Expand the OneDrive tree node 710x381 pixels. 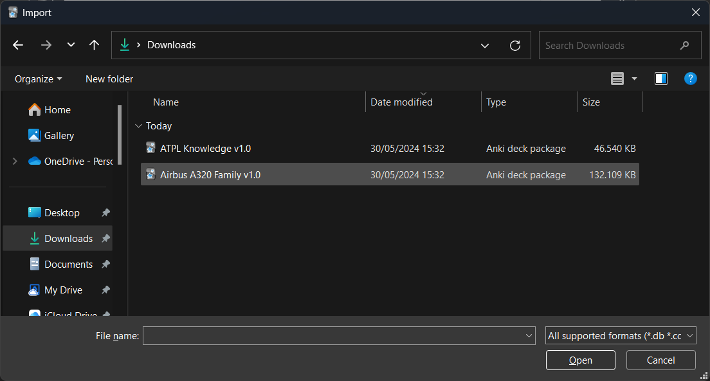click(15, 162)
